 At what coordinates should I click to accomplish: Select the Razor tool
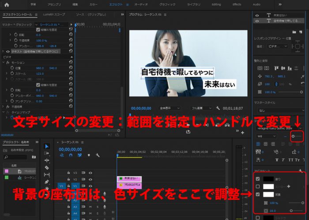[x=47, y=168]
